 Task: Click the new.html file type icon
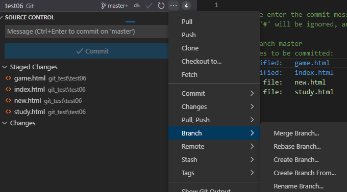pos(8,100)
